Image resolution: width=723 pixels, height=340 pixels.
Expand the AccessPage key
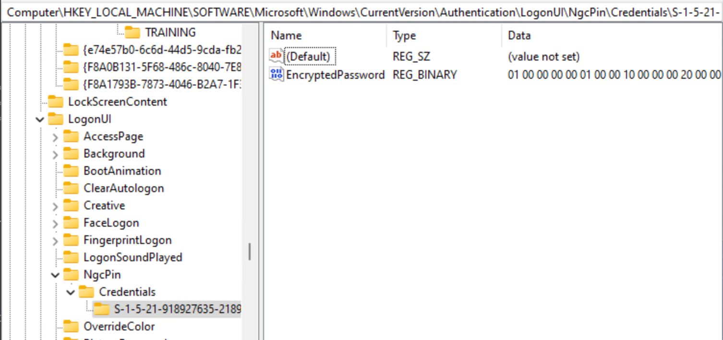55,137
